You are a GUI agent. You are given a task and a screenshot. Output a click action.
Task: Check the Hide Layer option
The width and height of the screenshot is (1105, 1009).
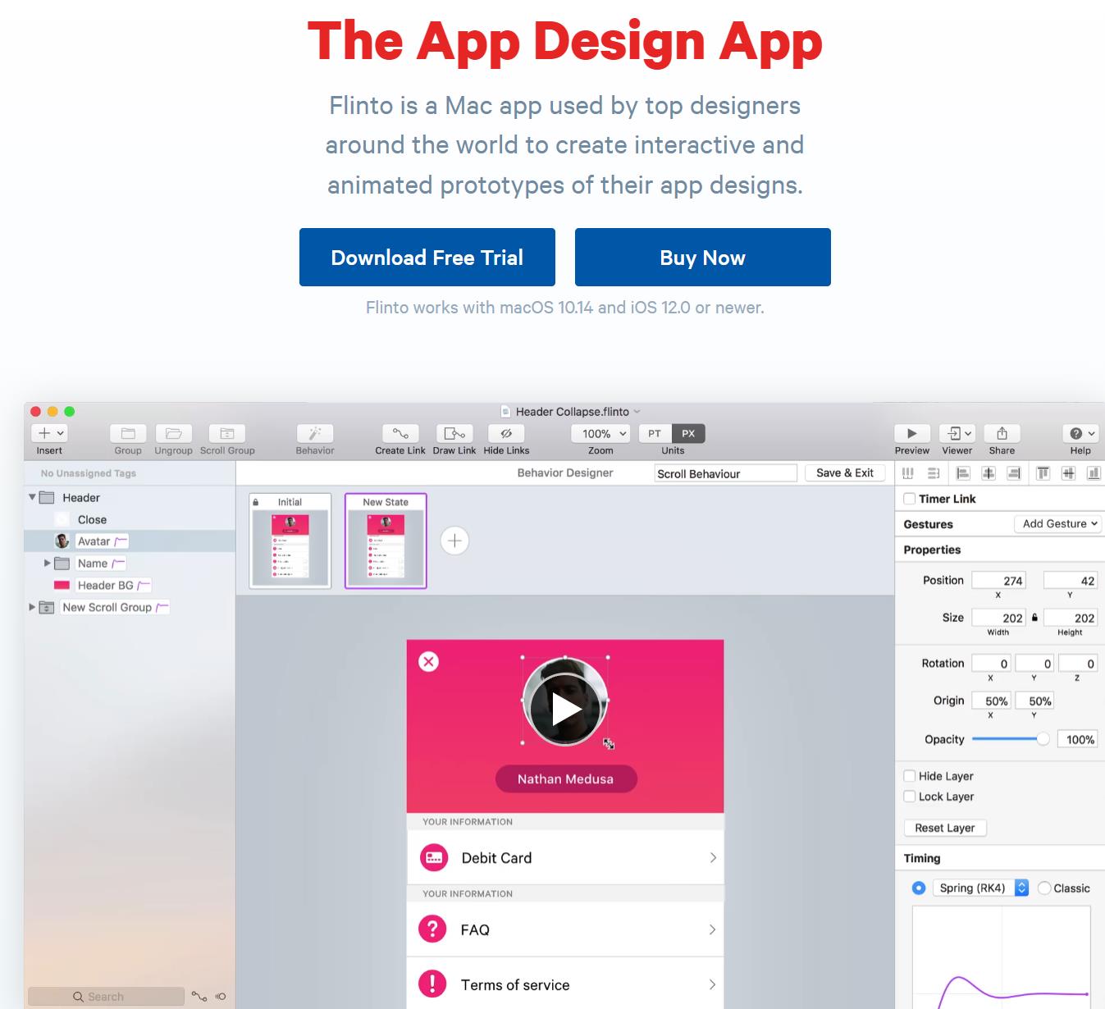[x=910, y=776]
